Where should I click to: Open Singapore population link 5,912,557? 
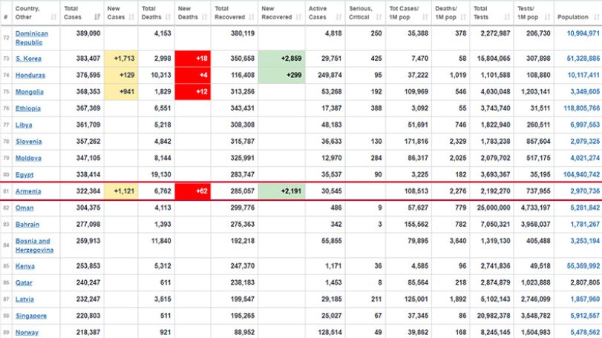(585, 316)
